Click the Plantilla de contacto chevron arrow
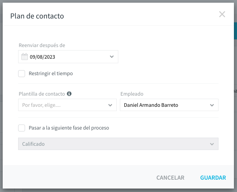The image size is (237, 192). pyautogui.click(x=110, y=105)
